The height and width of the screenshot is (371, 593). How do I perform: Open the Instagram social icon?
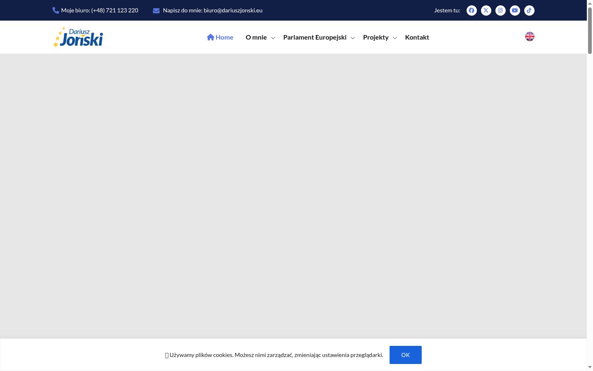pyautogui.click(x=500, y=10)
